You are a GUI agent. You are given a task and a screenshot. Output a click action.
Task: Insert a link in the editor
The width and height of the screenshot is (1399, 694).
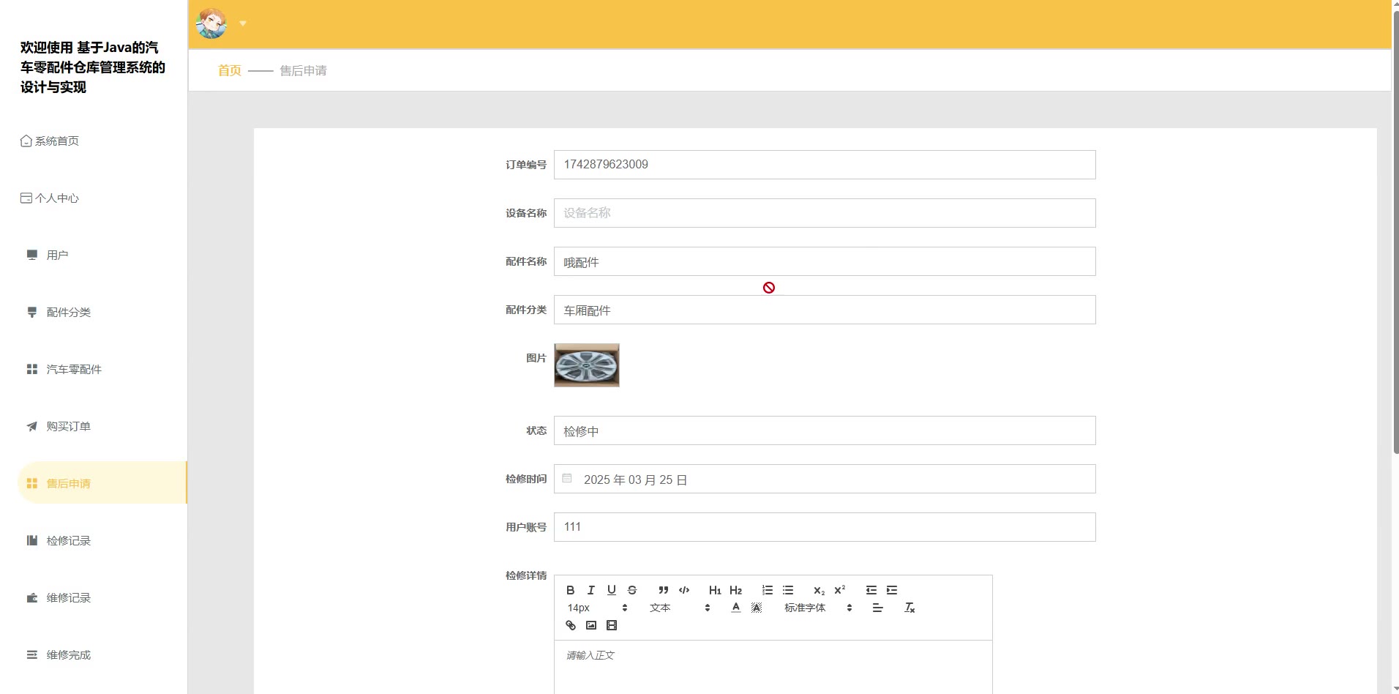[x=571, y=625]
